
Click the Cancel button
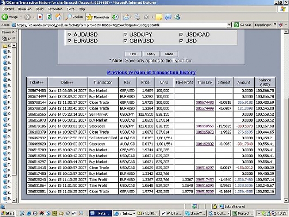(169, 54)
